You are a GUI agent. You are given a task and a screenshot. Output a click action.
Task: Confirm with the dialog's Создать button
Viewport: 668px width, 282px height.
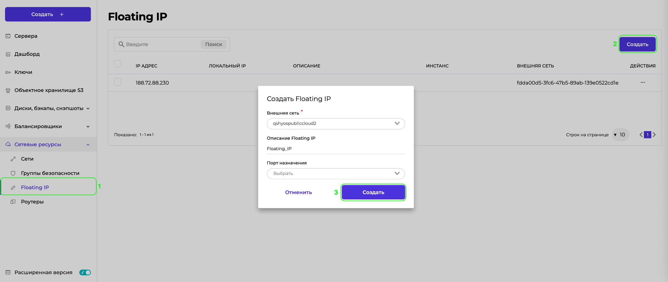[373, 192]
